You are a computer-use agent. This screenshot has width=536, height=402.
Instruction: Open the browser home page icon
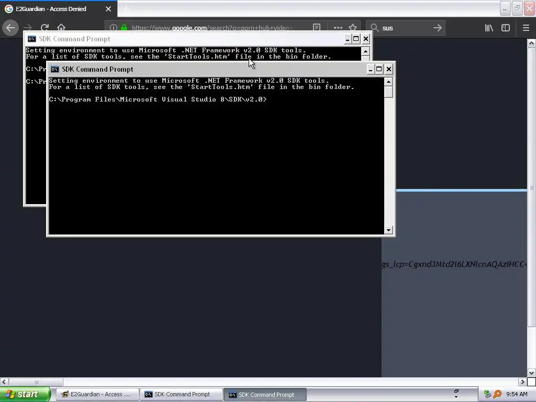tap(61, 28)
